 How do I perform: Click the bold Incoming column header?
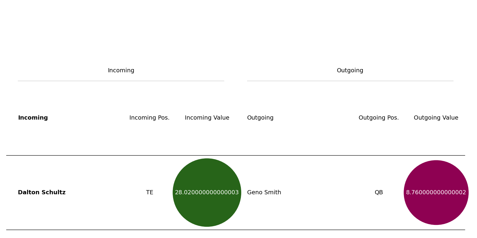click(33, 118)
